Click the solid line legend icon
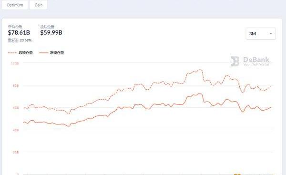Image resolution: width=286 pixels, height=175 pixels. [x=43, y=53]
